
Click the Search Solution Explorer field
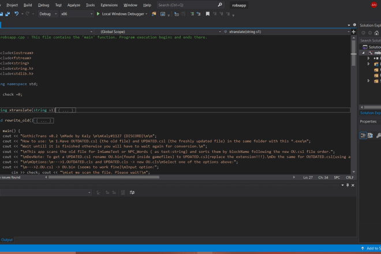tap(370, 40)
